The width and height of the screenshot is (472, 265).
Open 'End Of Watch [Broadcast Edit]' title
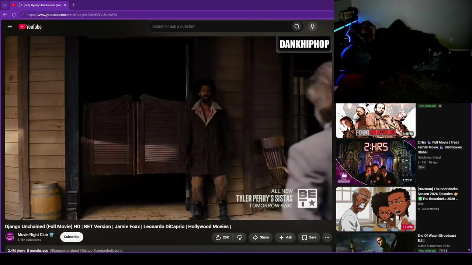(x=437, y=238)
